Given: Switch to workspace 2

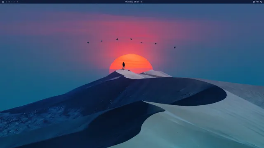Looking at the screenshot, I should coord(9,2).
